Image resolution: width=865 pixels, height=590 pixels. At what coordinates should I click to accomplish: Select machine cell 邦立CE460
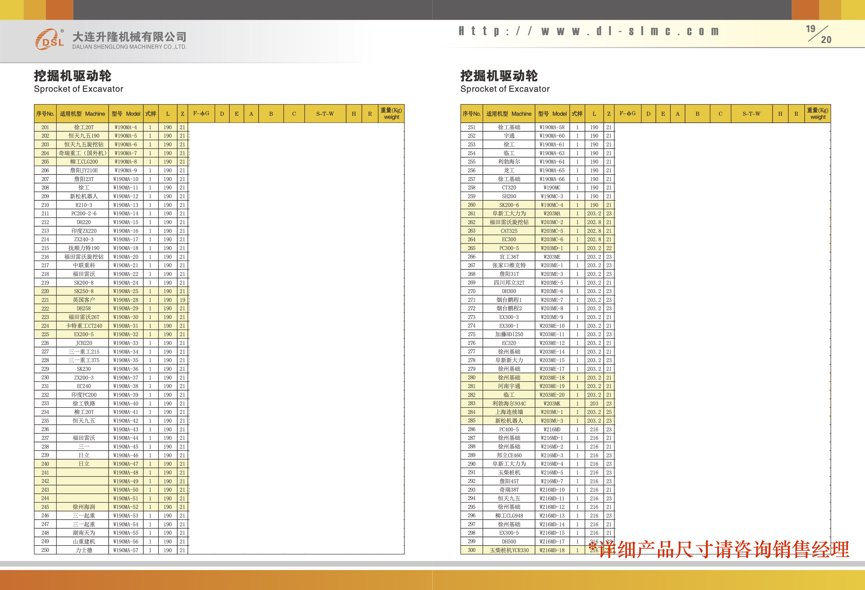click(509, 455)
